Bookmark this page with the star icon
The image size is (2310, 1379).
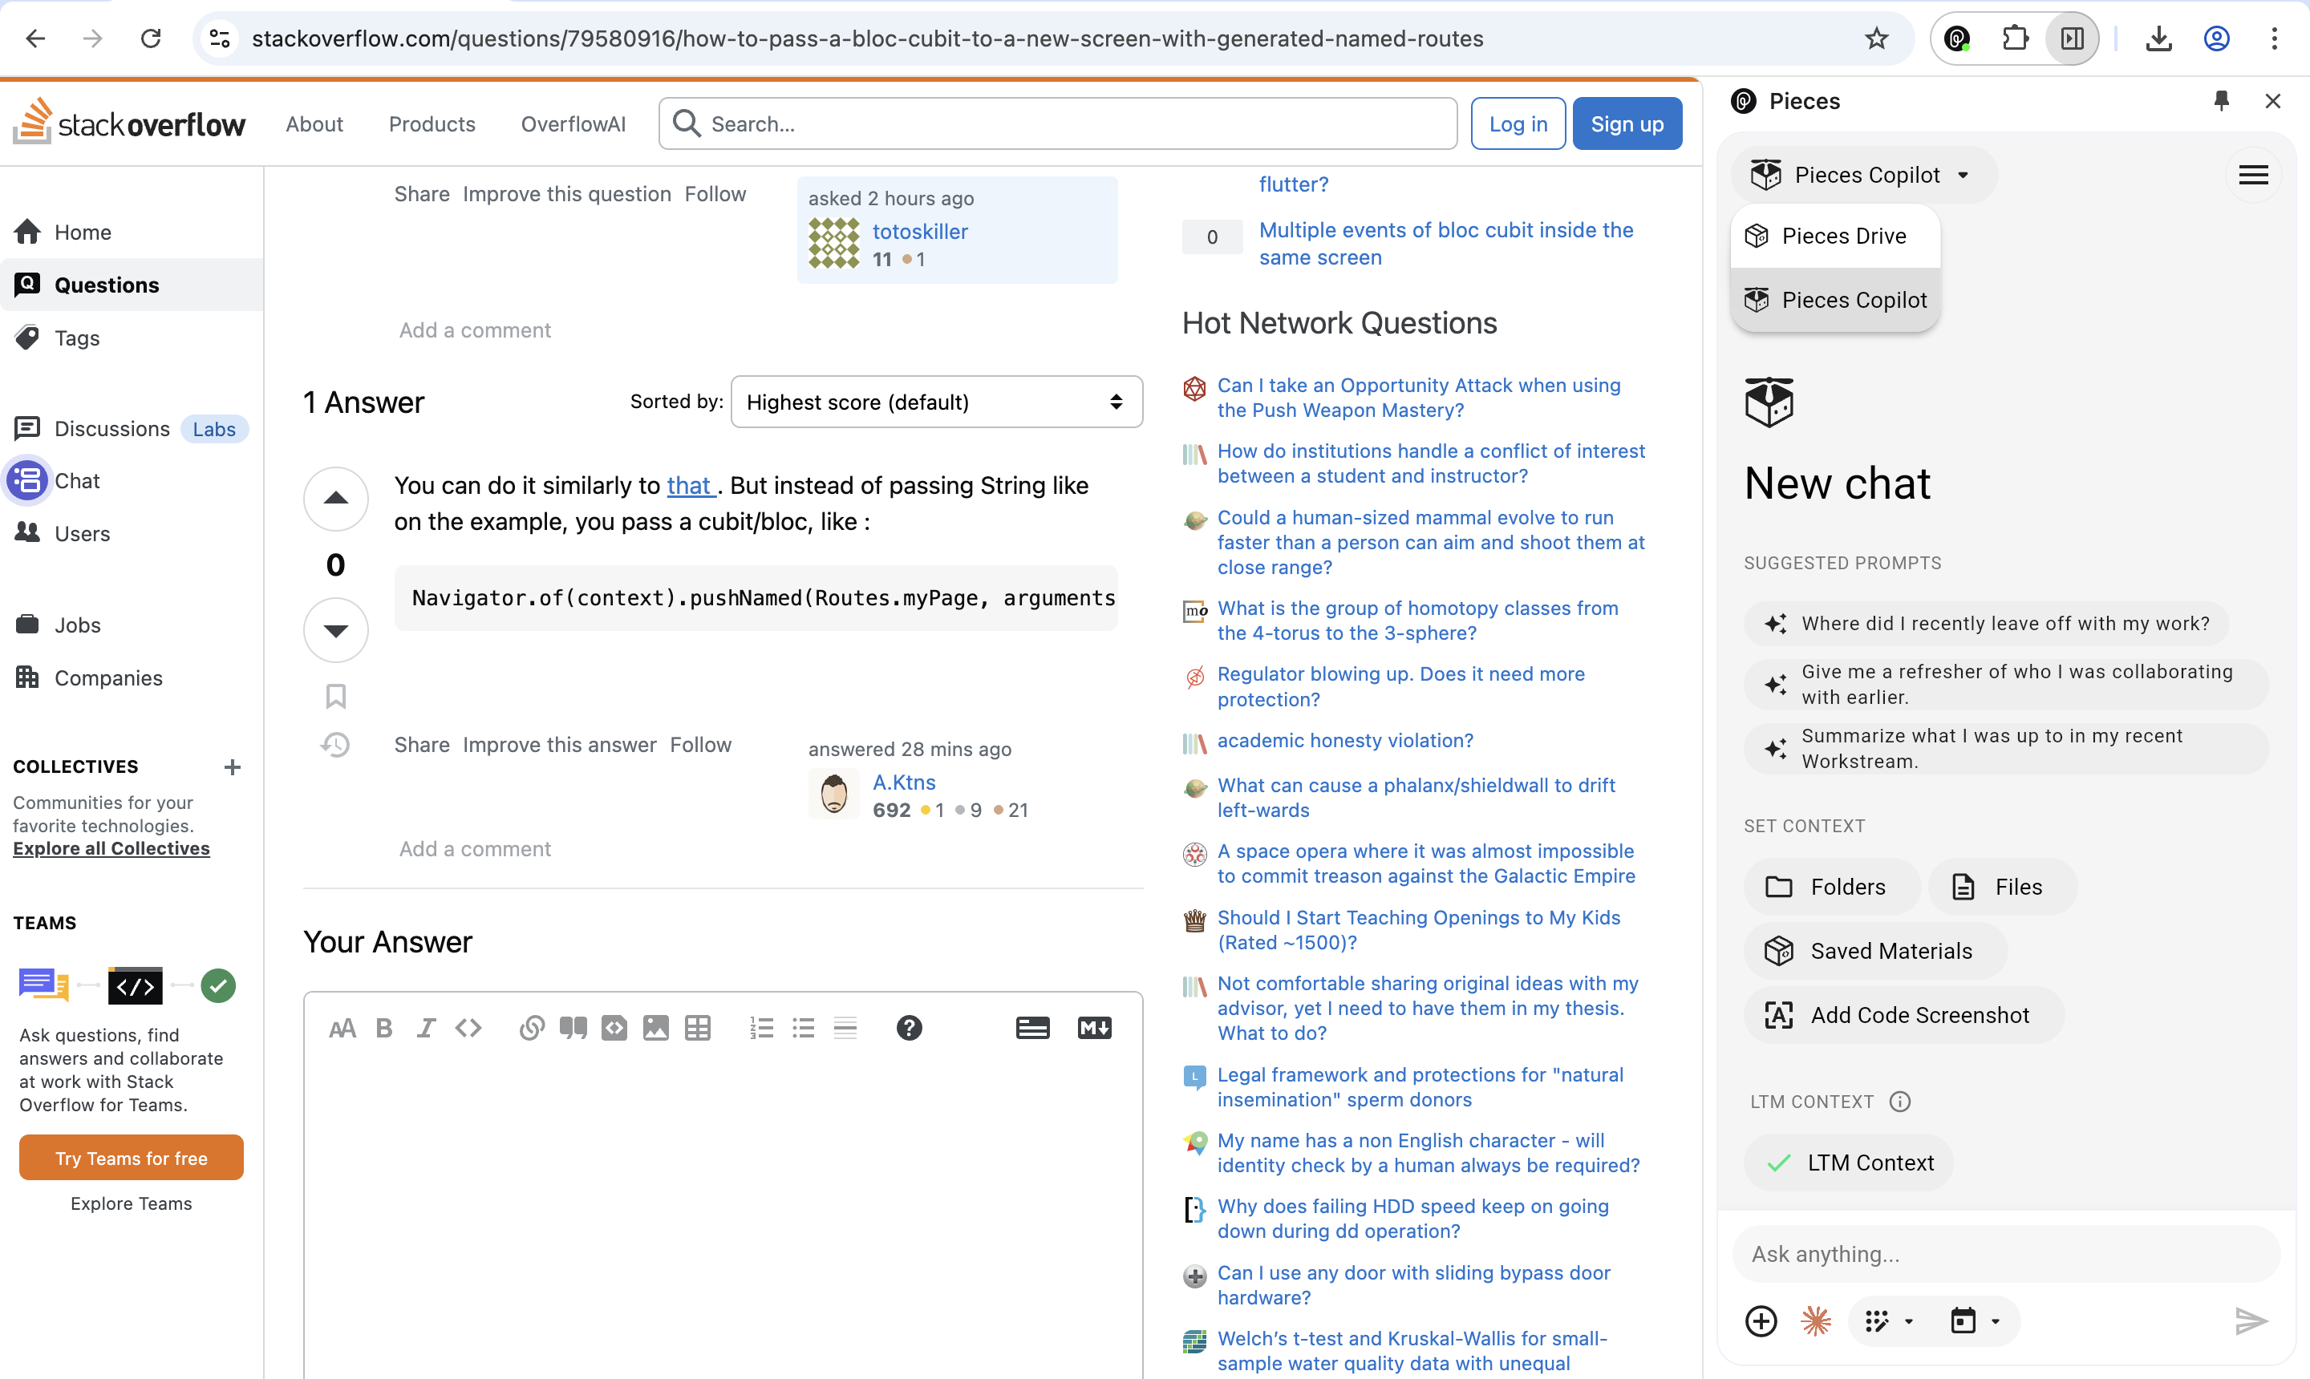(x=1877, y=38)
